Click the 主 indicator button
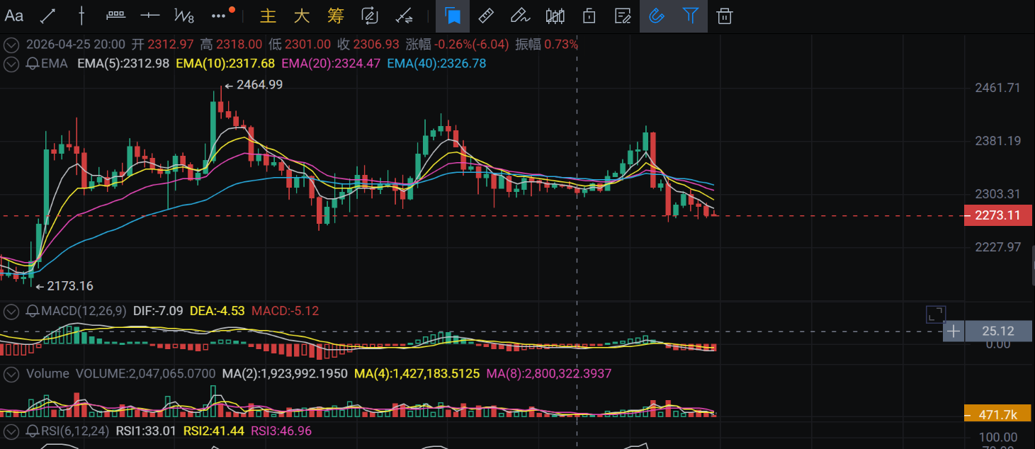 (268, 16)
